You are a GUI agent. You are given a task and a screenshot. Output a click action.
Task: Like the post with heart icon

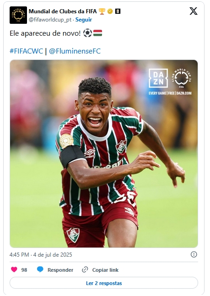14,269
